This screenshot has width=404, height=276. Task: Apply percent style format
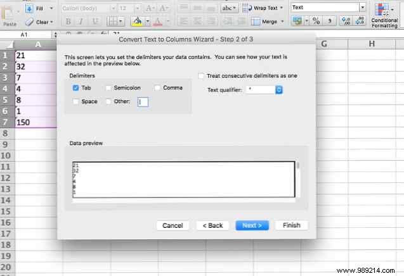[x=316, y=21]
